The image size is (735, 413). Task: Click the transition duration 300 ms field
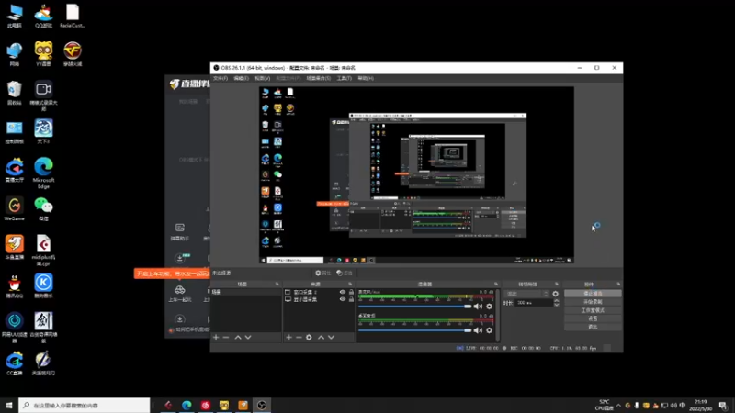534,303
